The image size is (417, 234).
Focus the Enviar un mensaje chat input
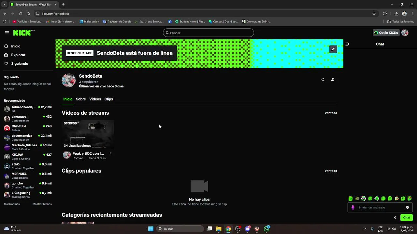(380, 207)
